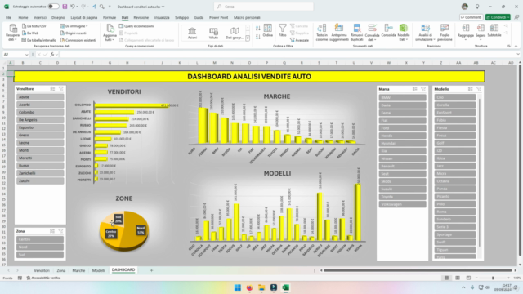Screen dimensions: 523x294
Task: Collapse the ribbon with chevron
Action: click(x=516, y=46)
